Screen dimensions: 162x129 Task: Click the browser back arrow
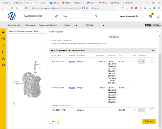coord(3,8)
